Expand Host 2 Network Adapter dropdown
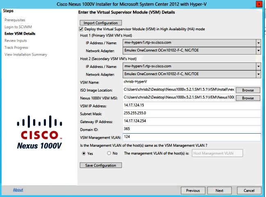 (x=258, y=74)
